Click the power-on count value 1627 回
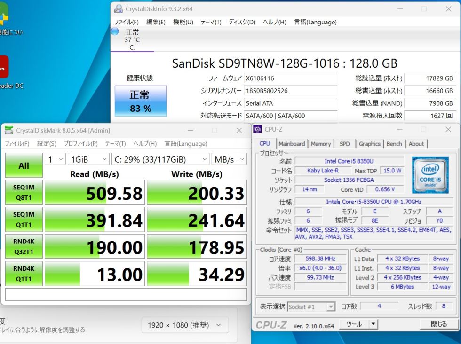The width and height of the screenshot is (461, 344). click(430, 116)
